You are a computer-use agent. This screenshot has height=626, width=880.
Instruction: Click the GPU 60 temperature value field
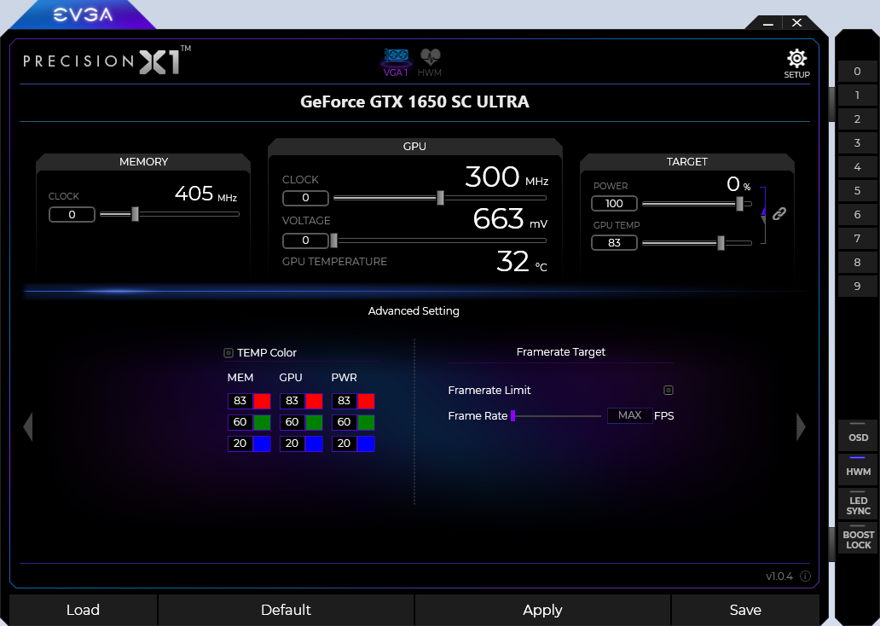point(292,422)
